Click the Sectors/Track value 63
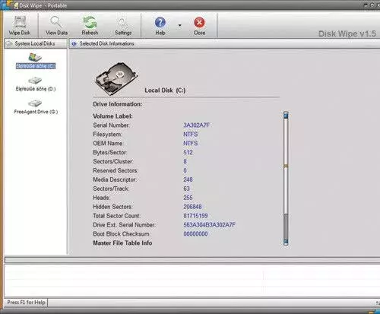This screenshot has width=380, height=314. 186,189
